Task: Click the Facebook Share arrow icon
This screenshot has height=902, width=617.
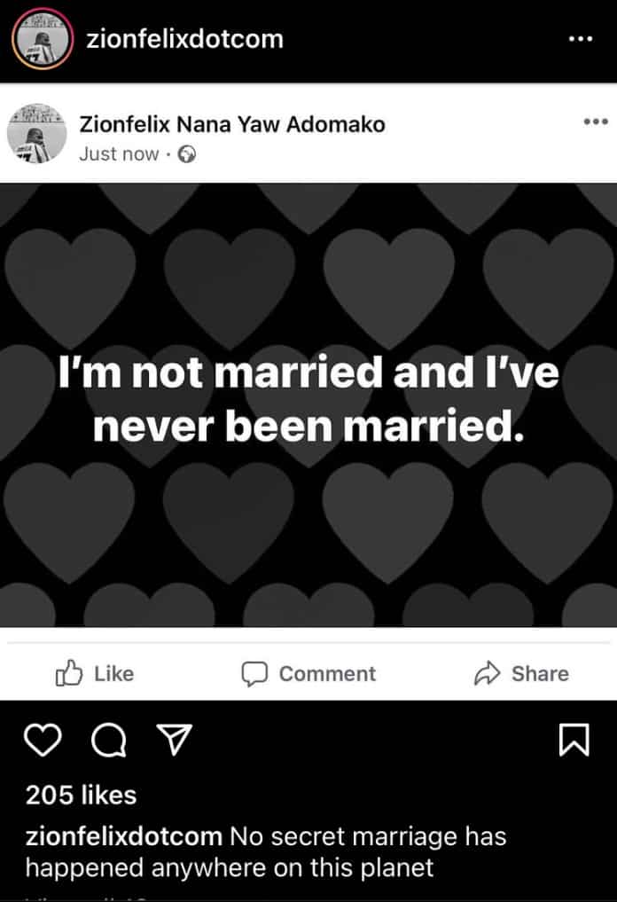Action: pyautogui.click(x=487, y=674)
